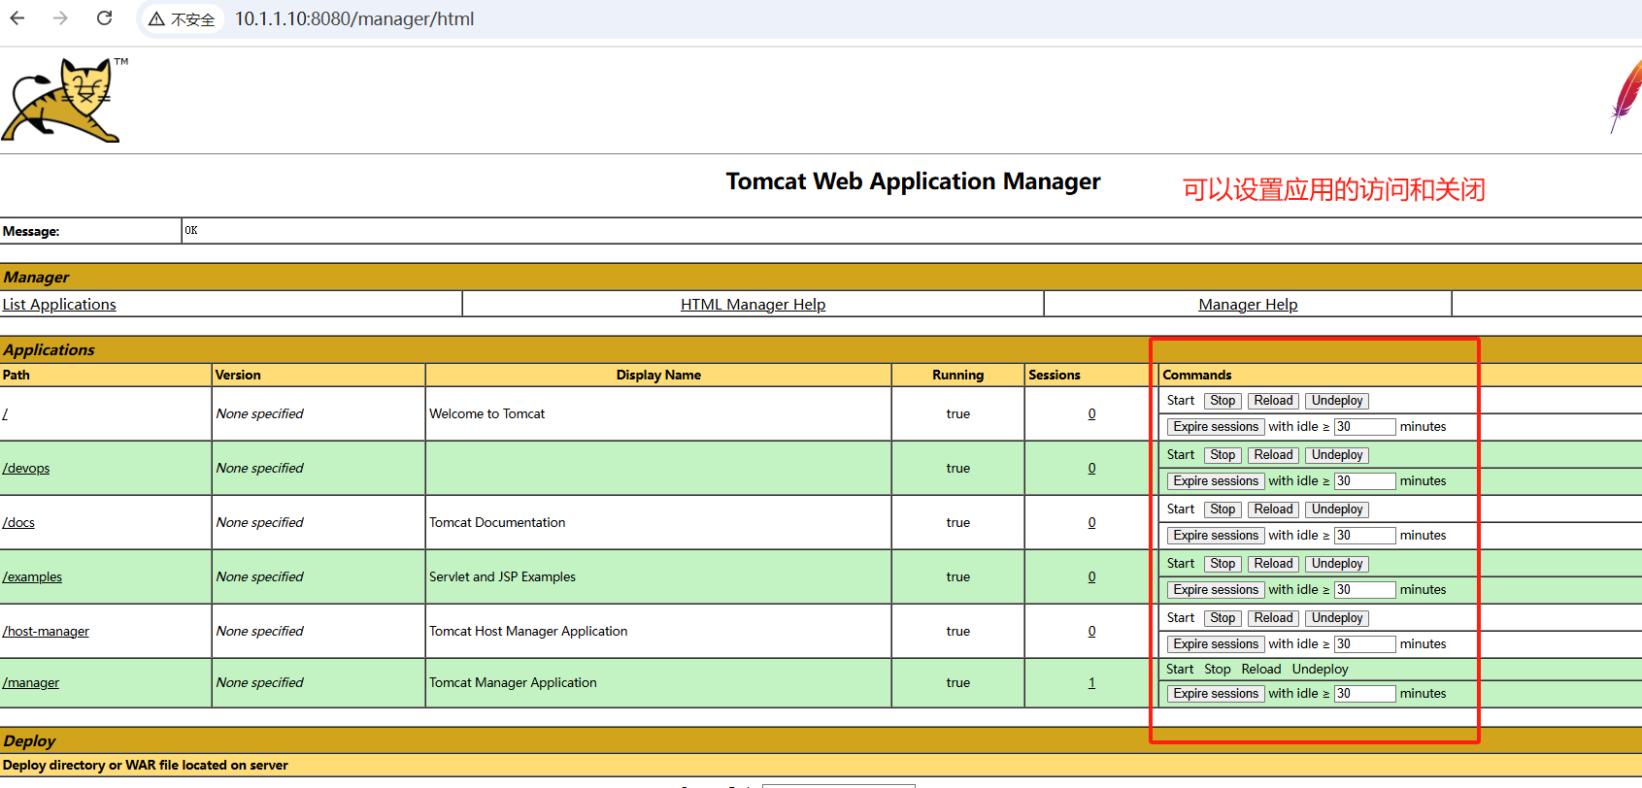The height and width of the screenshot is (788, 1642).
Task: Undeploy the /examples application
Action: 1337,564
